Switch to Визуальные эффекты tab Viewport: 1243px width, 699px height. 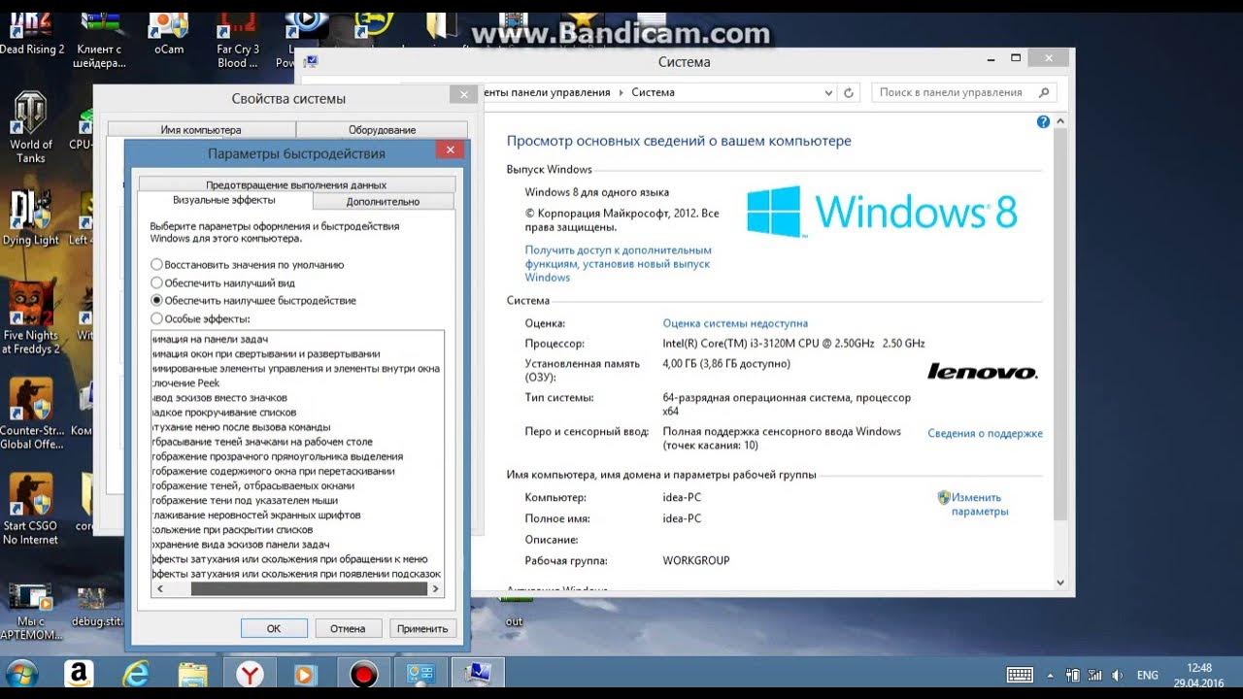[x=224, y=200]
